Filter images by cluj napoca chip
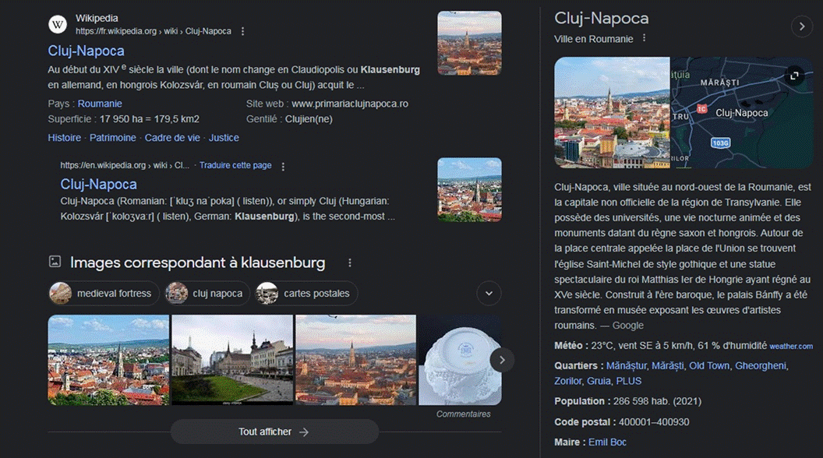This screenshot has width=823, height=458. [207, 294]
